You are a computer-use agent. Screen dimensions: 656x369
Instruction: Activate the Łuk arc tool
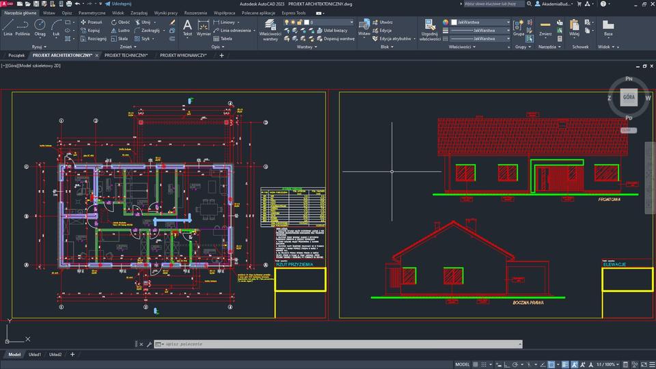[x=56, y=27]
